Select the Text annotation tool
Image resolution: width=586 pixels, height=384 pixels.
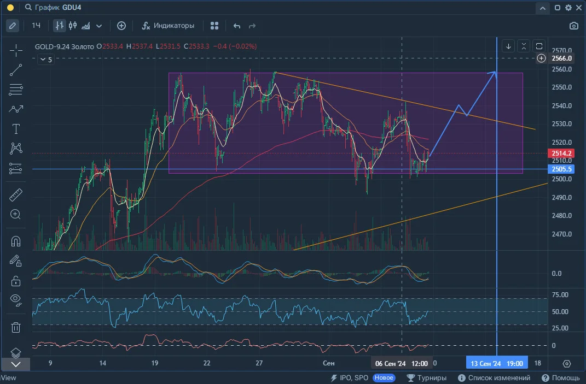[16, 129]
